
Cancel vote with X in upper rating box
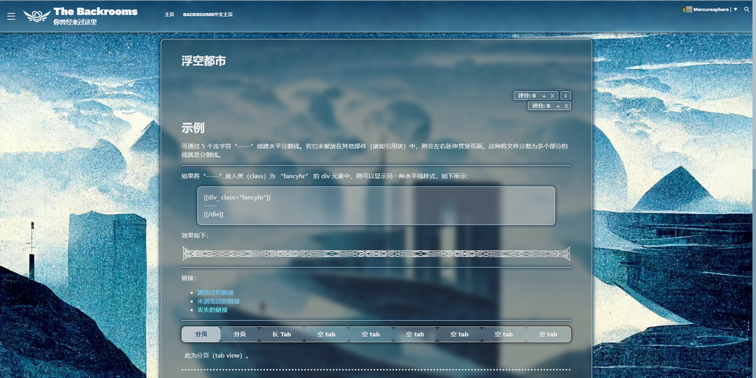(x=552, y=96)
